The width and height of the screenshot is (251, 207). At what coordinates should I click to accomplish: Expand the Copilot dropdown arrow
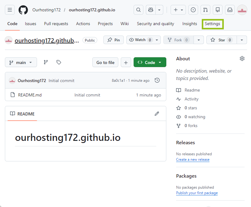point(159,10)
